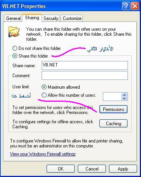Image resolution: width=141 pixels, height=177 pixels.
Task: Open the Permissions dialog
Action: (x=114, y=109)
